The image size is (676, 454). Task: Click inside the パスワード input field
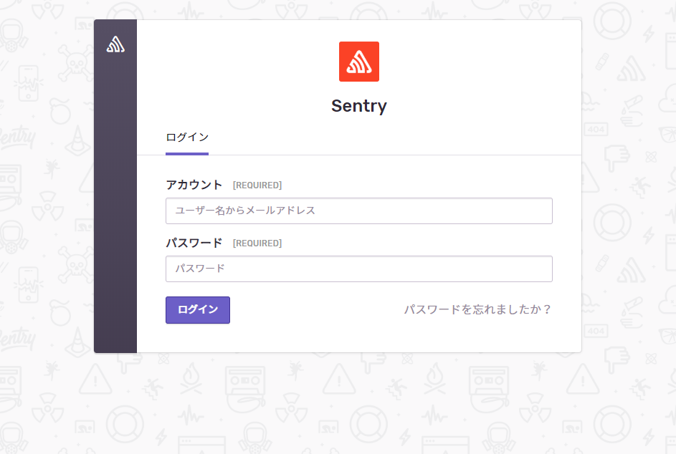coord(358,269)
